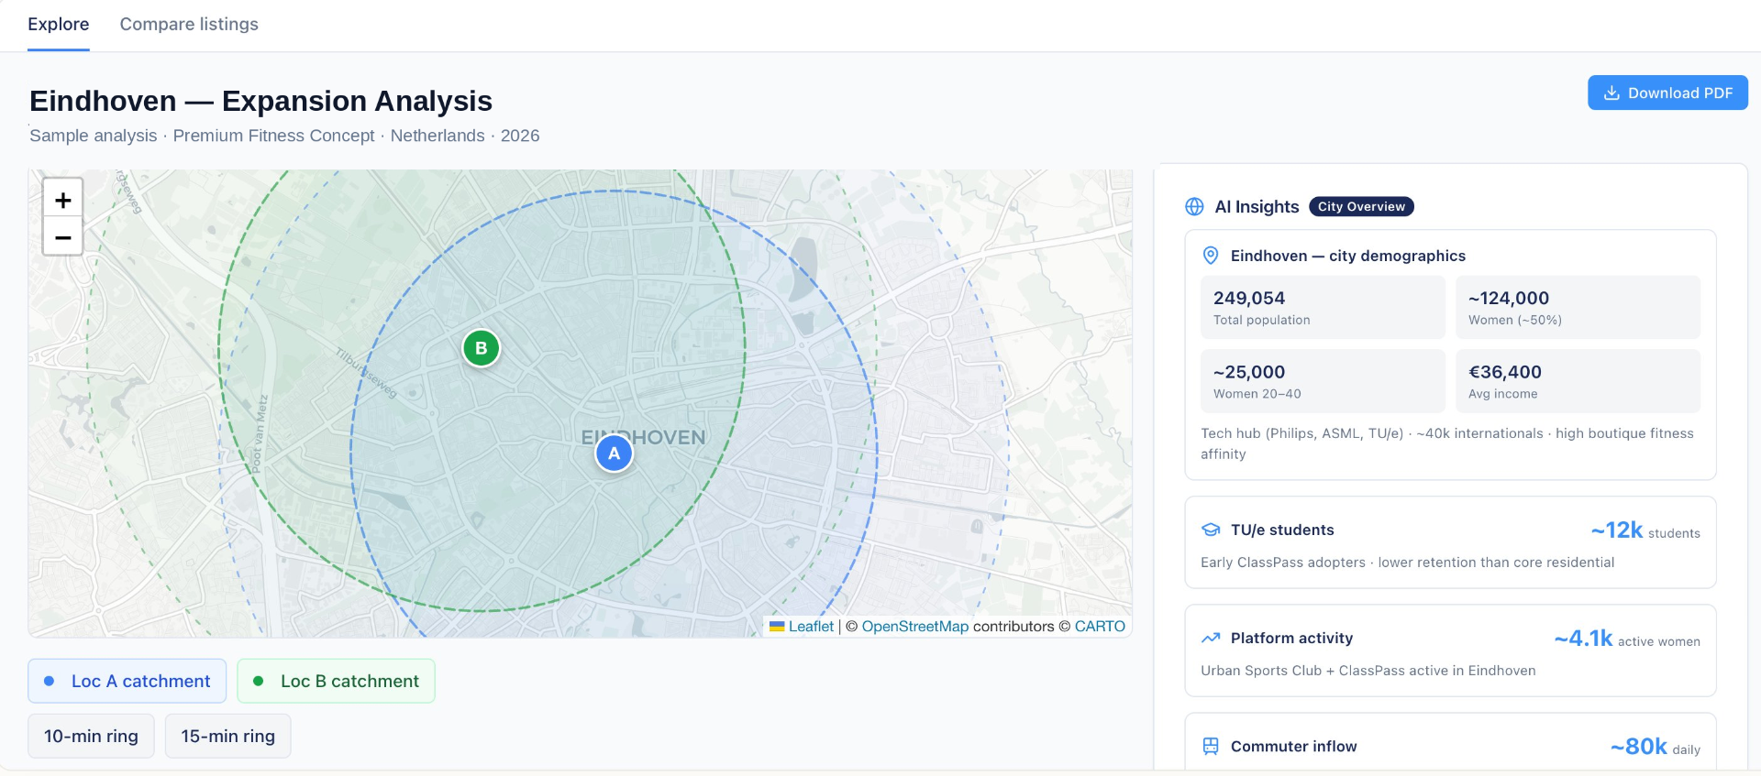Click the ~124,000 women tile
Screen dimensions: 1761x776
(x=1578, y=307)
